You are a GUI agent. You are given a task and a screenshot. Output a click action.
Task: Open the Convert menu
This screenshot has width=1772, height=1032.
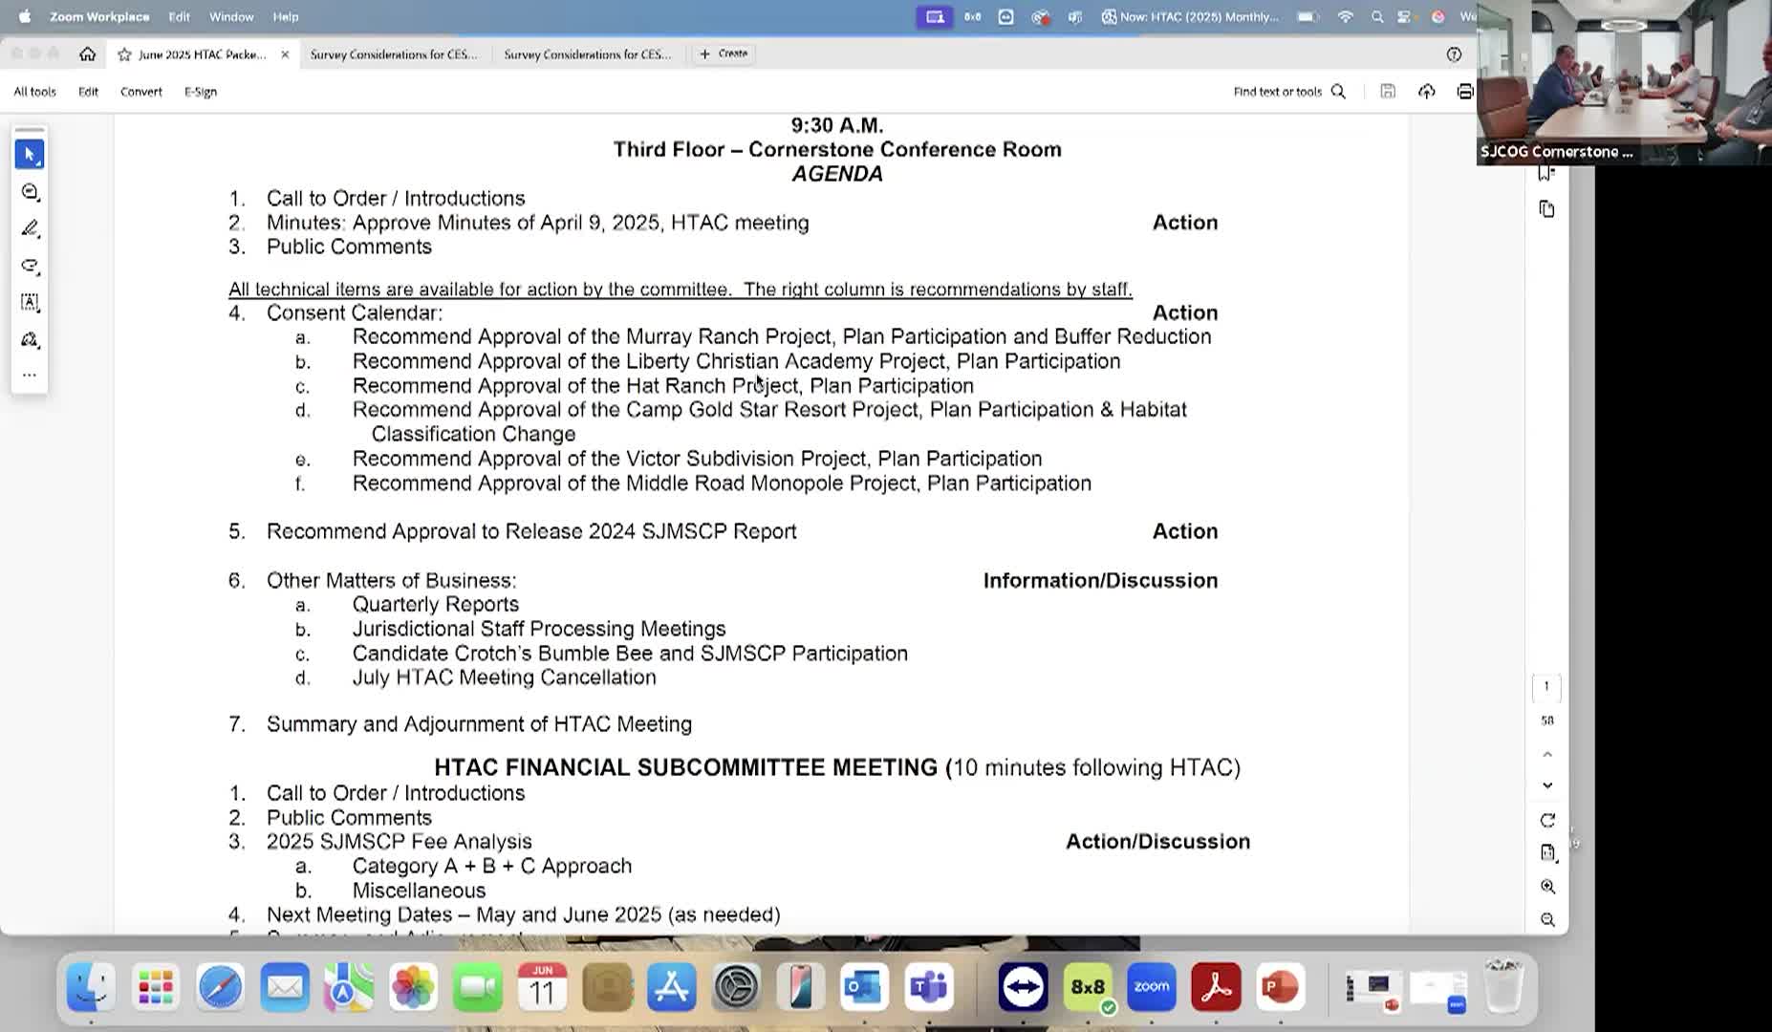pyautogui.click(x=140, y=91)
